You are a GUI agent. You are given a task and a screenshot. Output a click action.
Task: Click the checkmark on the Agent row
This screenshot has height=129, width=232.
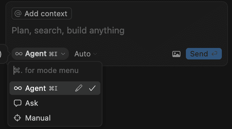92,88
